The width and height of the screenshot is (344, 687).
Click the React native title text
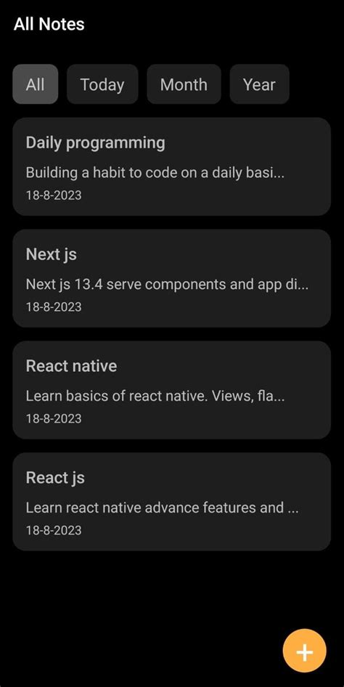tap(71, 366)
